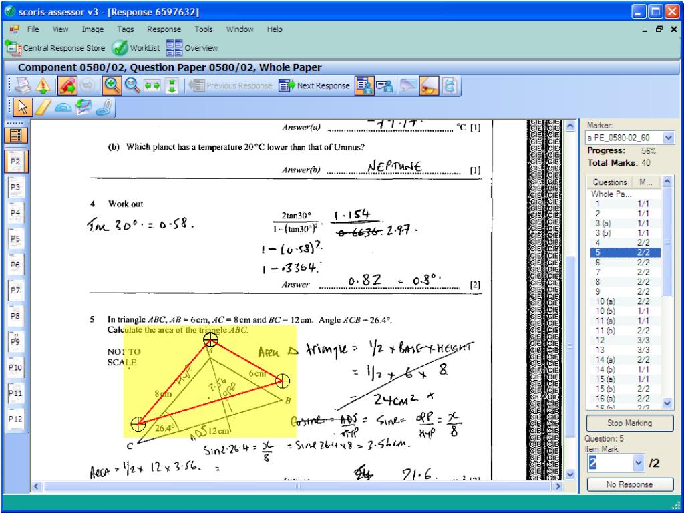Select page thumbnail P9
The height and width of the screenshot is (513, 684).
16,341
